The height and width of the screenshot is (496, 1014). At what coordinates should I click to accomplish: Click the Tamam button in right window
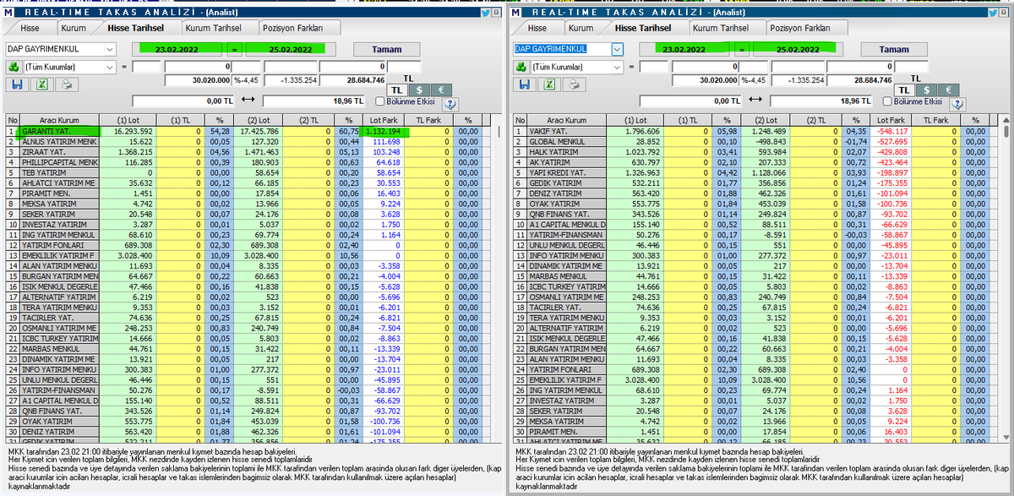pos(895,49)
